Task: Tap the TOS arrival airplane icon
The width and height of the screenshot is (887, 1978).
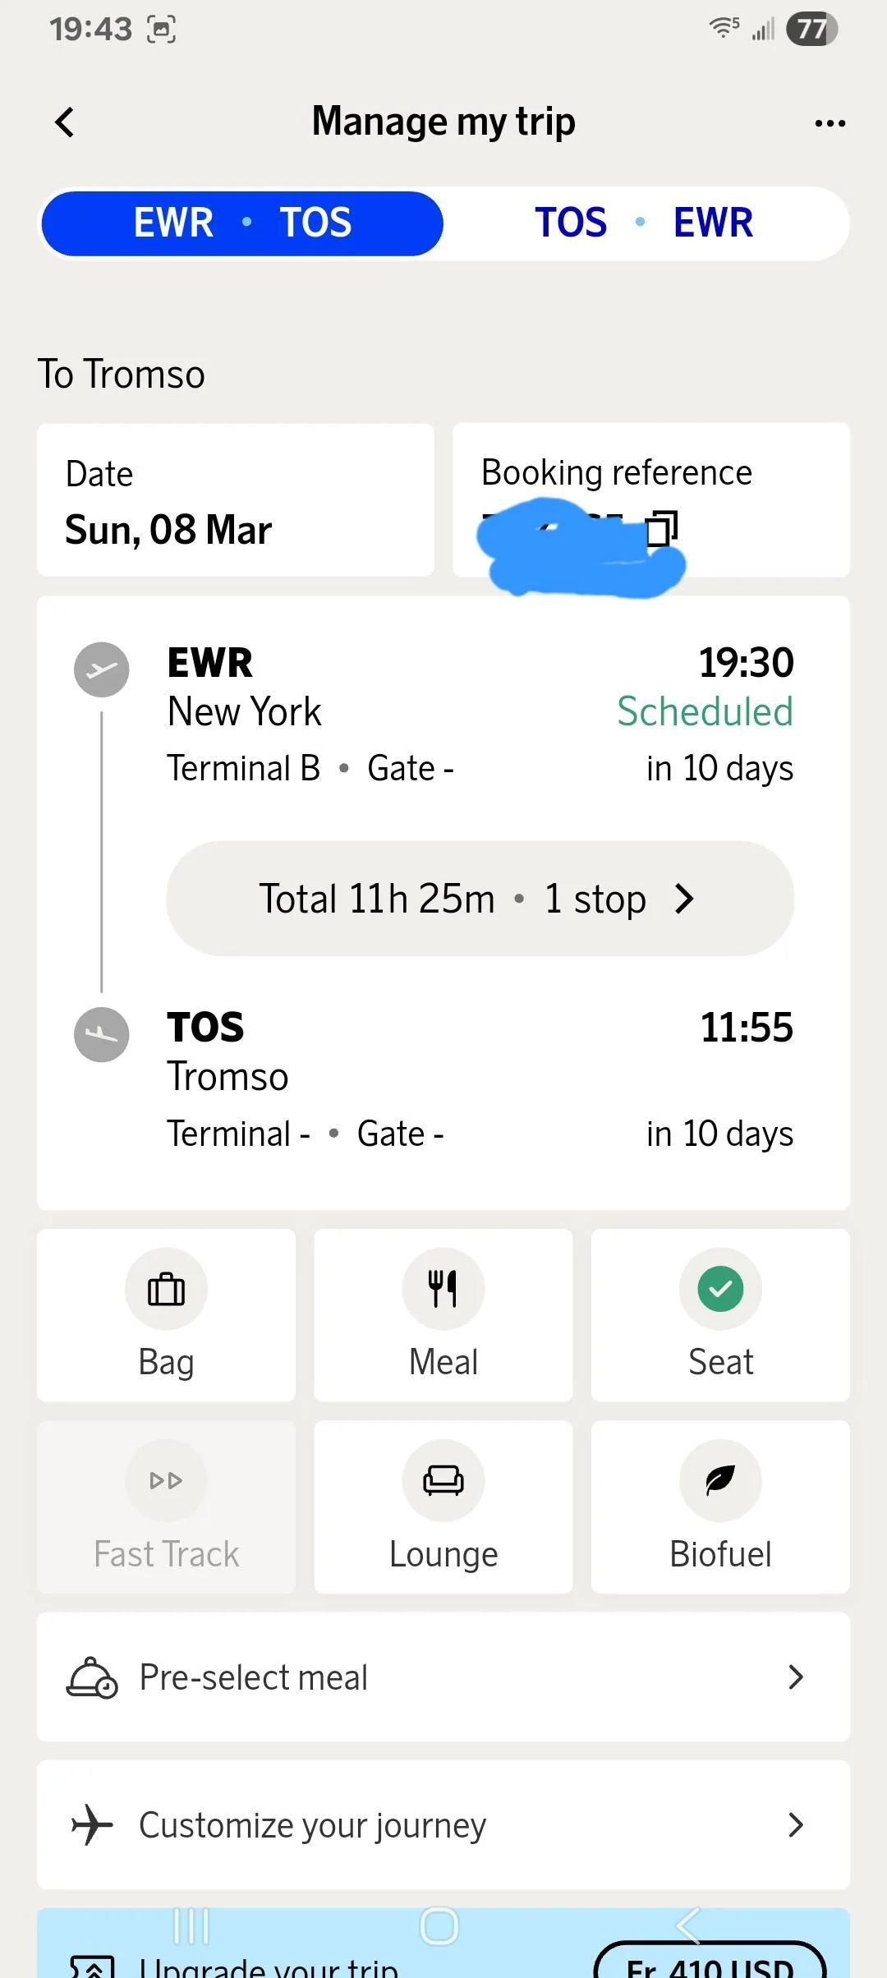Action: [x=102, y=1034]
